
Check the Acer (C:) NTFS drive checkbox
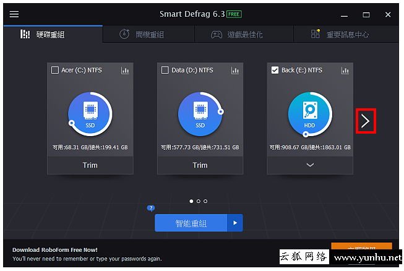(55, 70)
